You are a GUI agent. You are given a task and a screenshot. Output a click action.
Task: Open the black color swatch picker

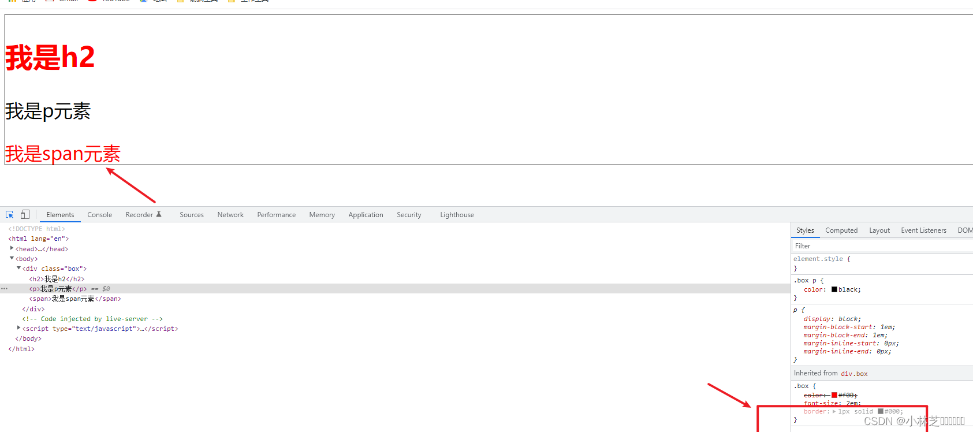tap(834, 290)
